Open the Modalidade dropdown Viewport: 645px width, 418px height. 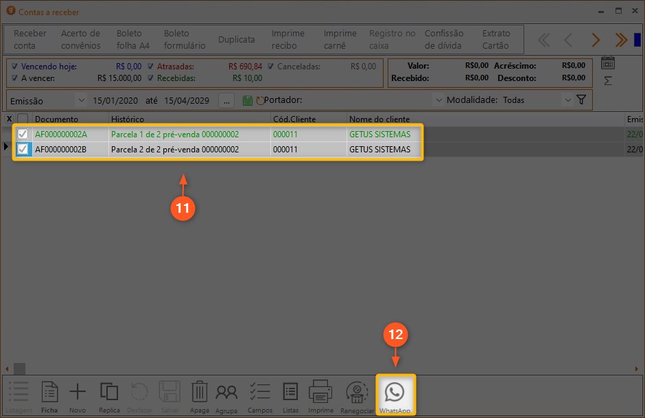pos(567,100)
